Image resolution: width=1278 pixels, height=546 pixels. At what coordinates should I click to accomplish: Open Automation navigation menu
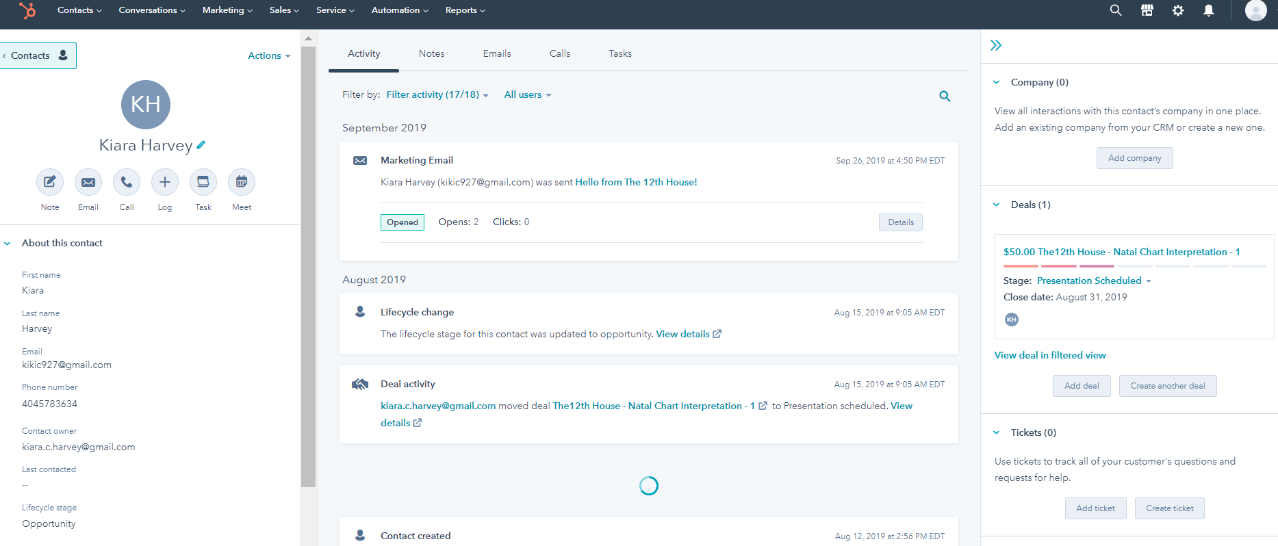tap(400, 10)
